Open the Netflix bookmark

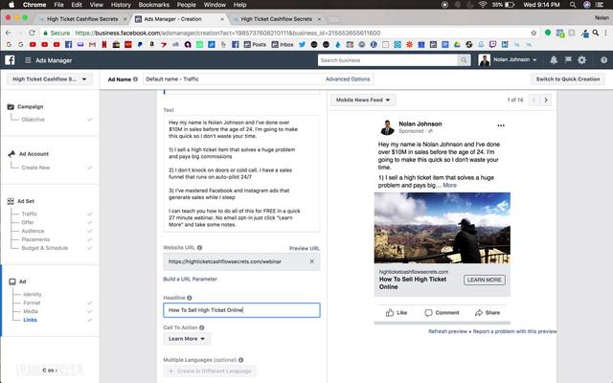click(x=104, y=45)
